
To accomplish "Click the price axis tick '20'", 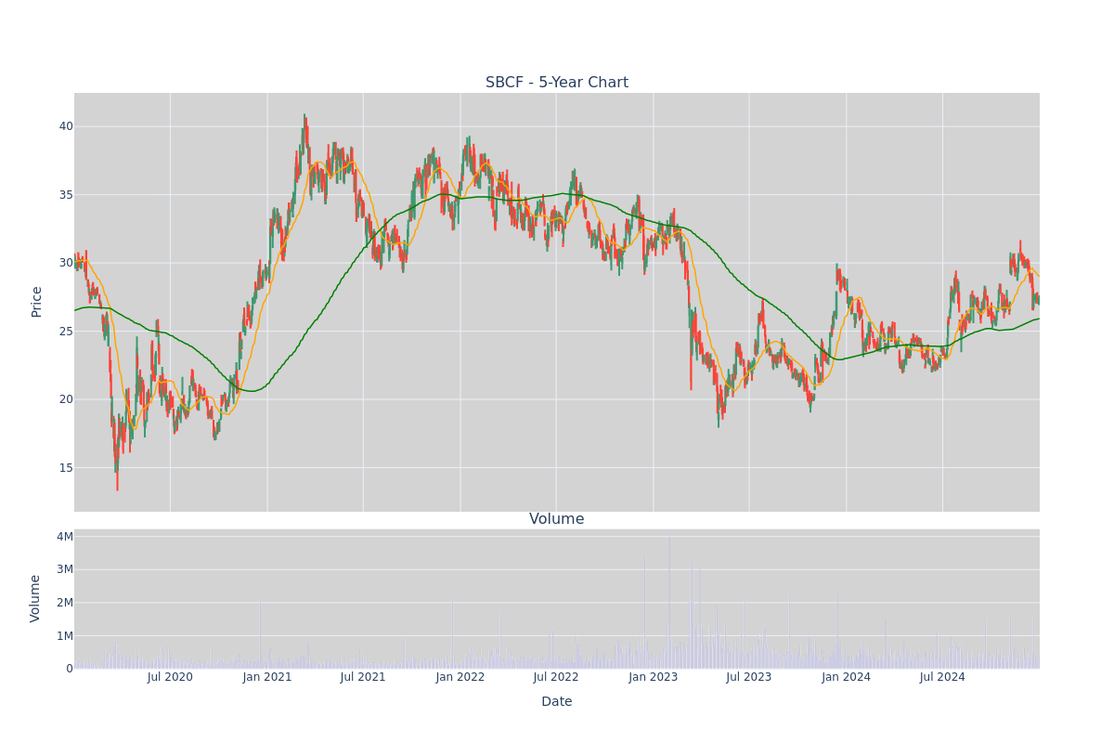I will (65, 399).
